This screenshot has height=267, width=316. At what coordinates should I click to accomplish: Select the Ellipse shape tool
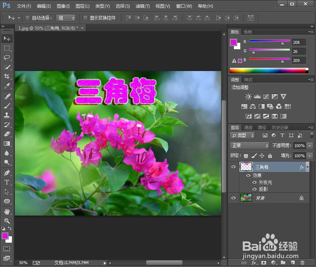(x=7, y=201)
